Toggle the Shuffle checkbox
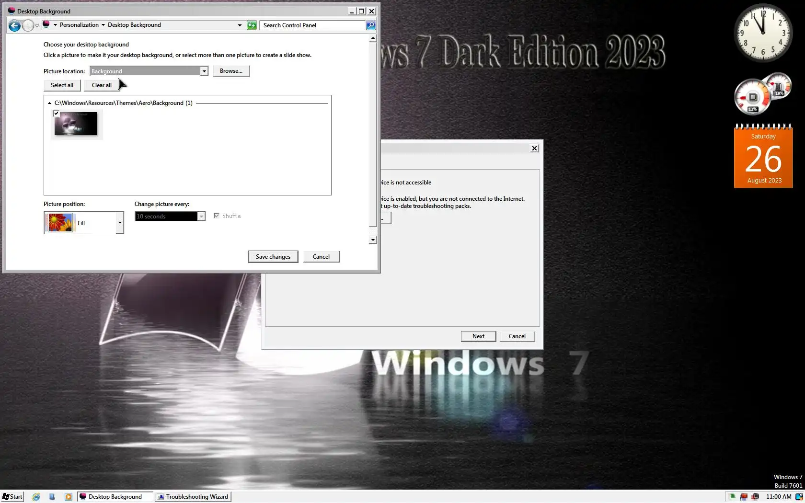 (217, 216)
